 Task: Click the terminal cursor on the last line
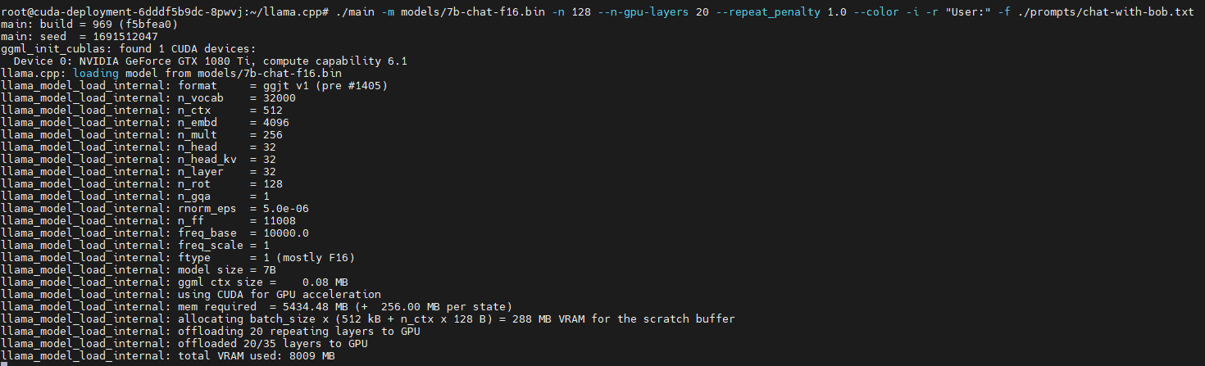click(4, 364)
